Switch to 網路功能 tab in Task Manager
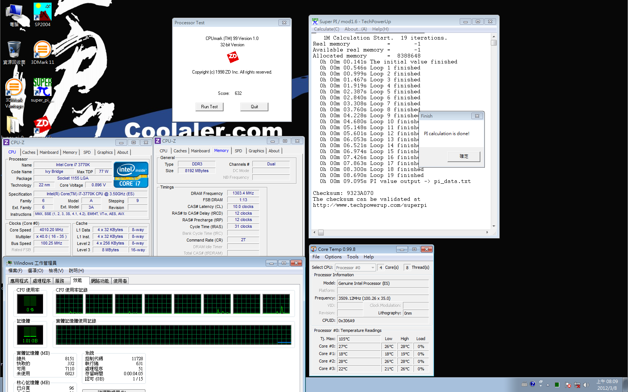The height and width of the screenshot is (392, 628). pos(100,281)
